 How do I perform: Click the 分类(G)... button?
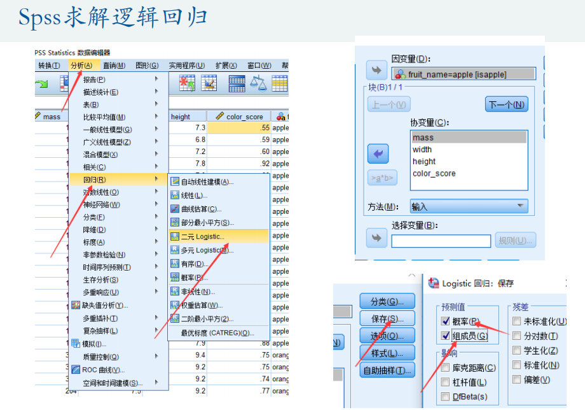pyautogui.click(x=387, y=301)
